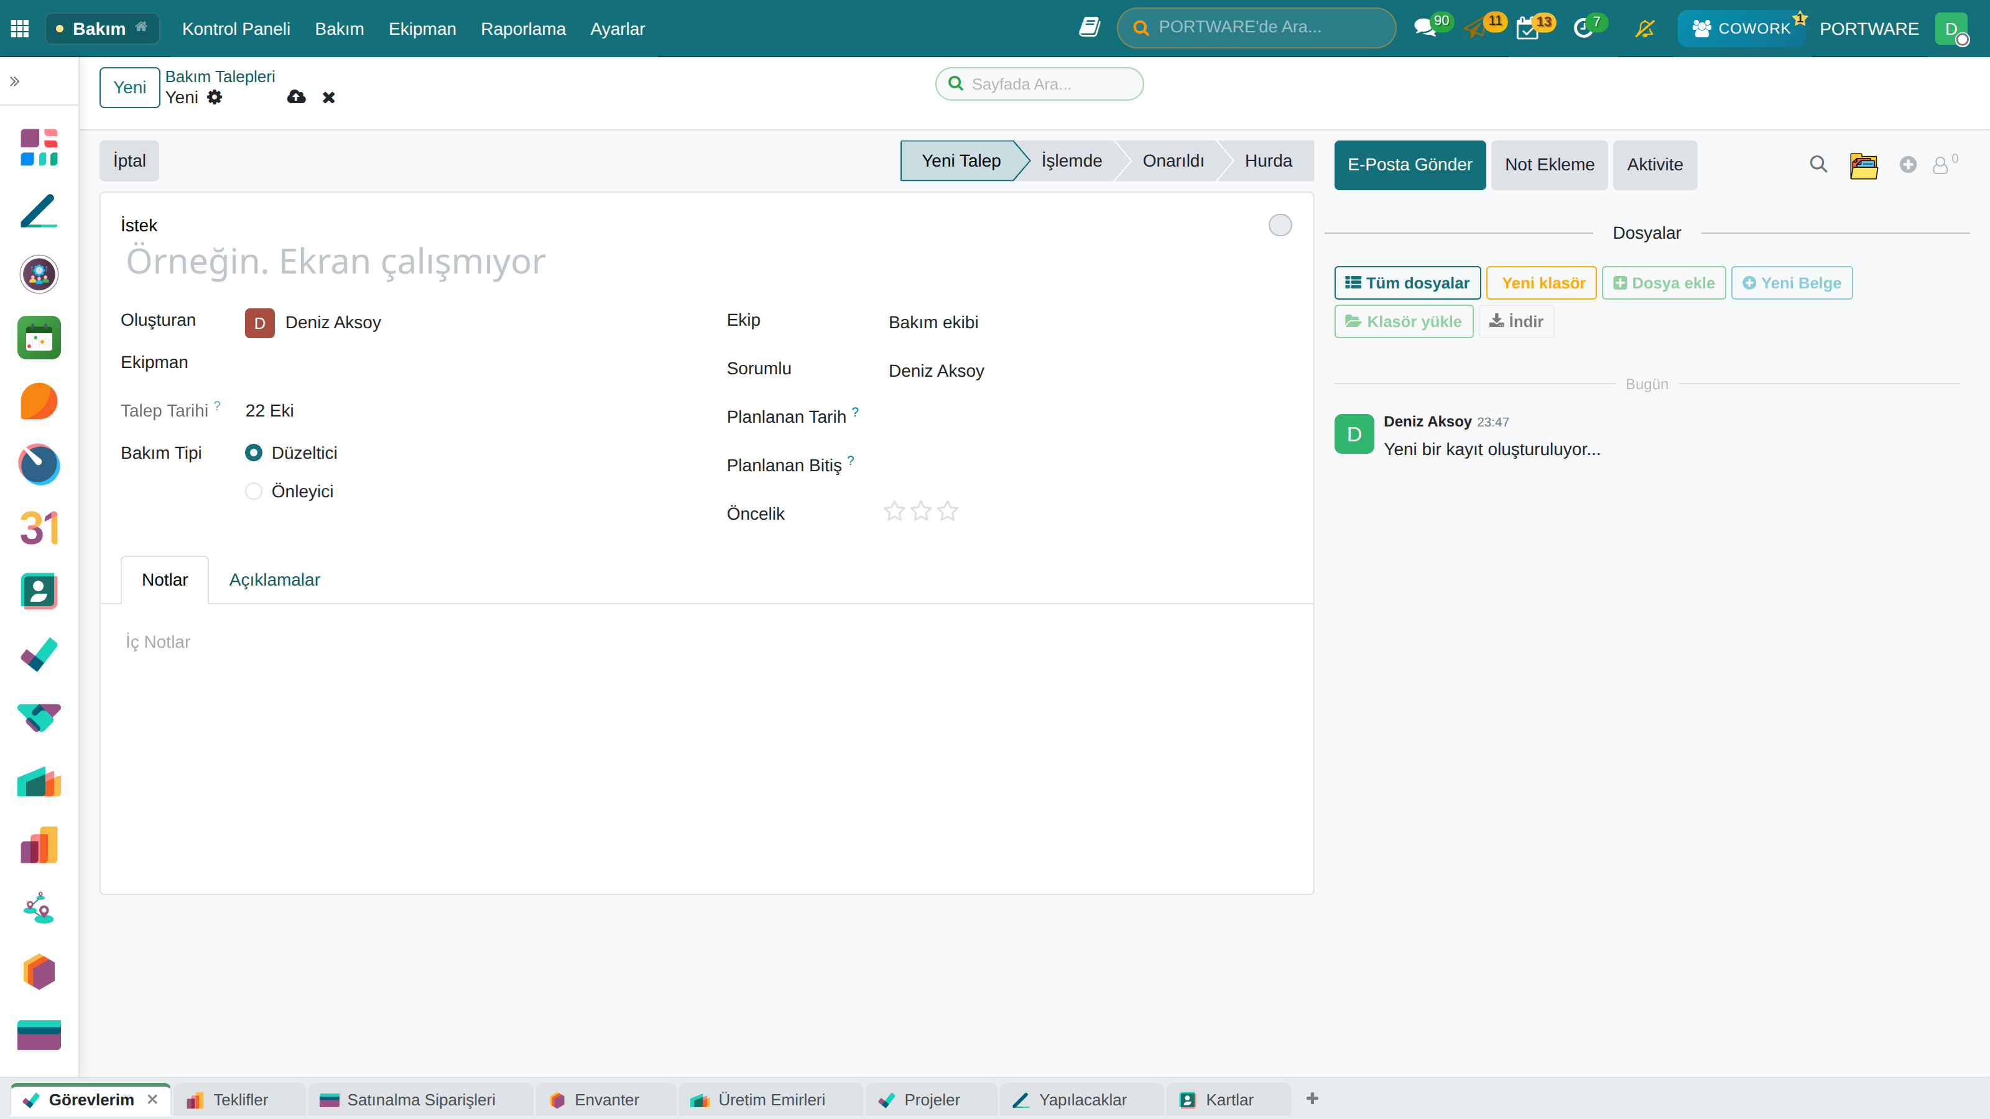Open the knowledge book icon

tap(1090, 28)
